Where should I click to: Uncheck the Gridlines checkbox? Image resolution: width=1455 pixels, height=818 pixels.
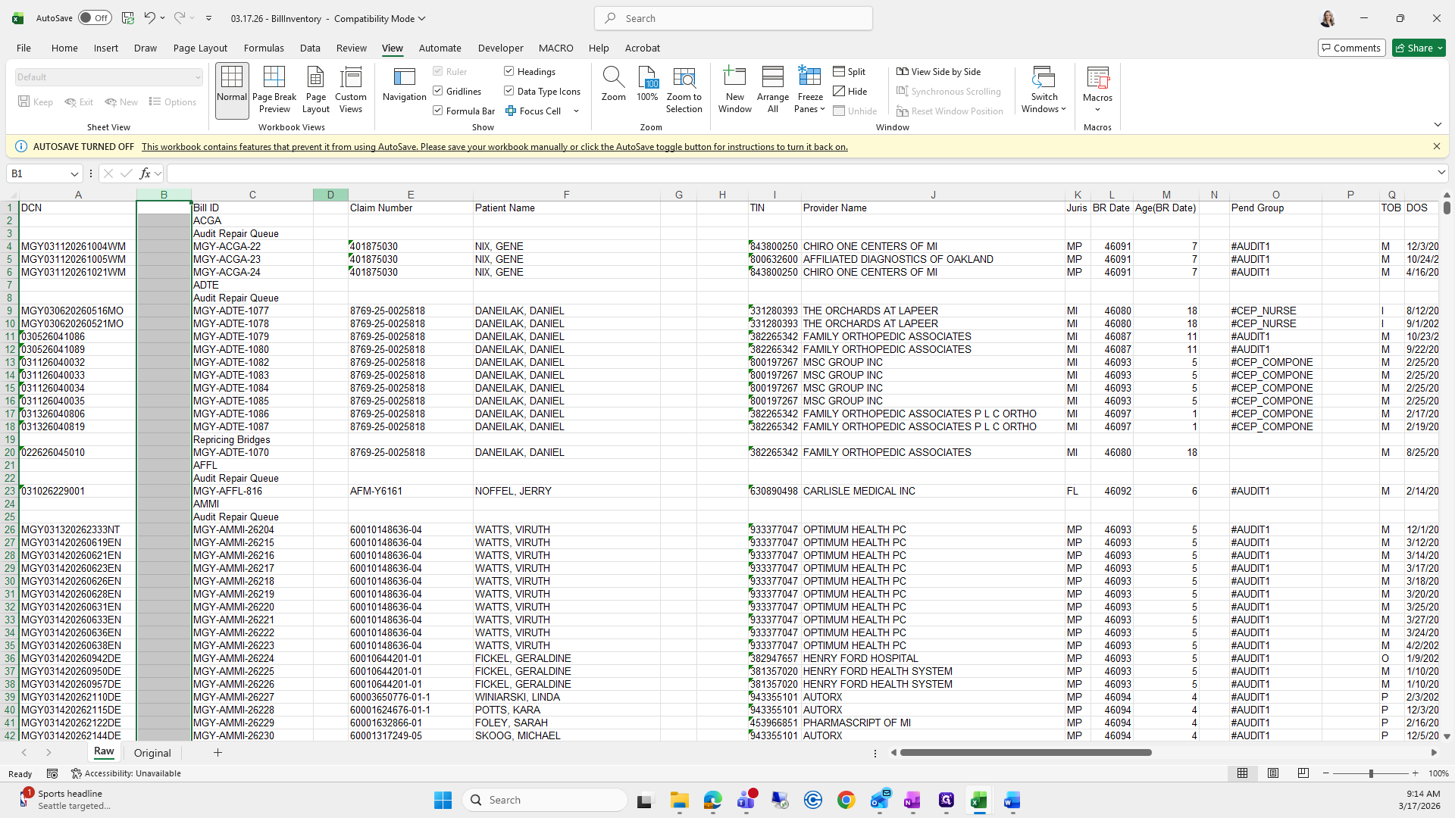(x=438, y=91)
